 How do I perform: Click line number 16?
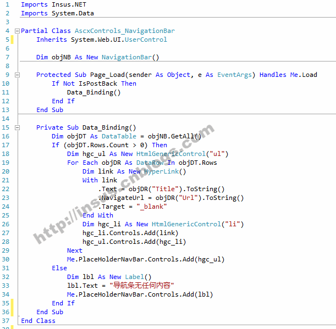point(5,136)
